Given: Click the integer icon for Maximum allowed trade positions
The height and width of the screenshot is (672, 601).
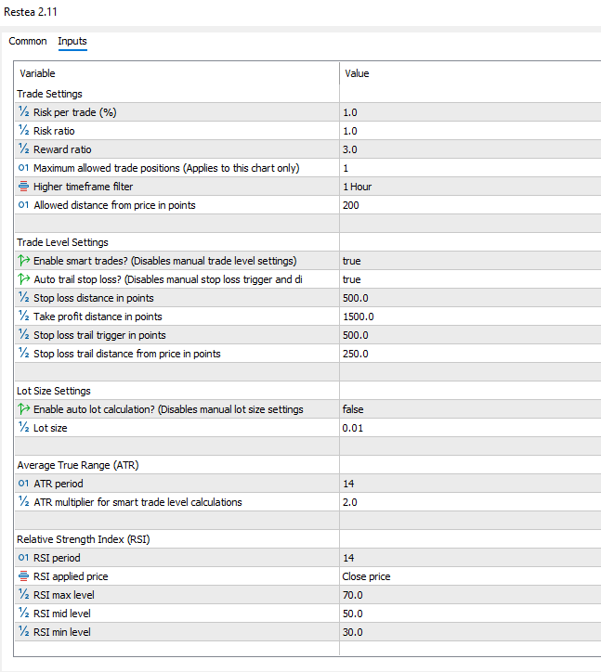Looking at the screenshot, I should (x=24, y=168).
